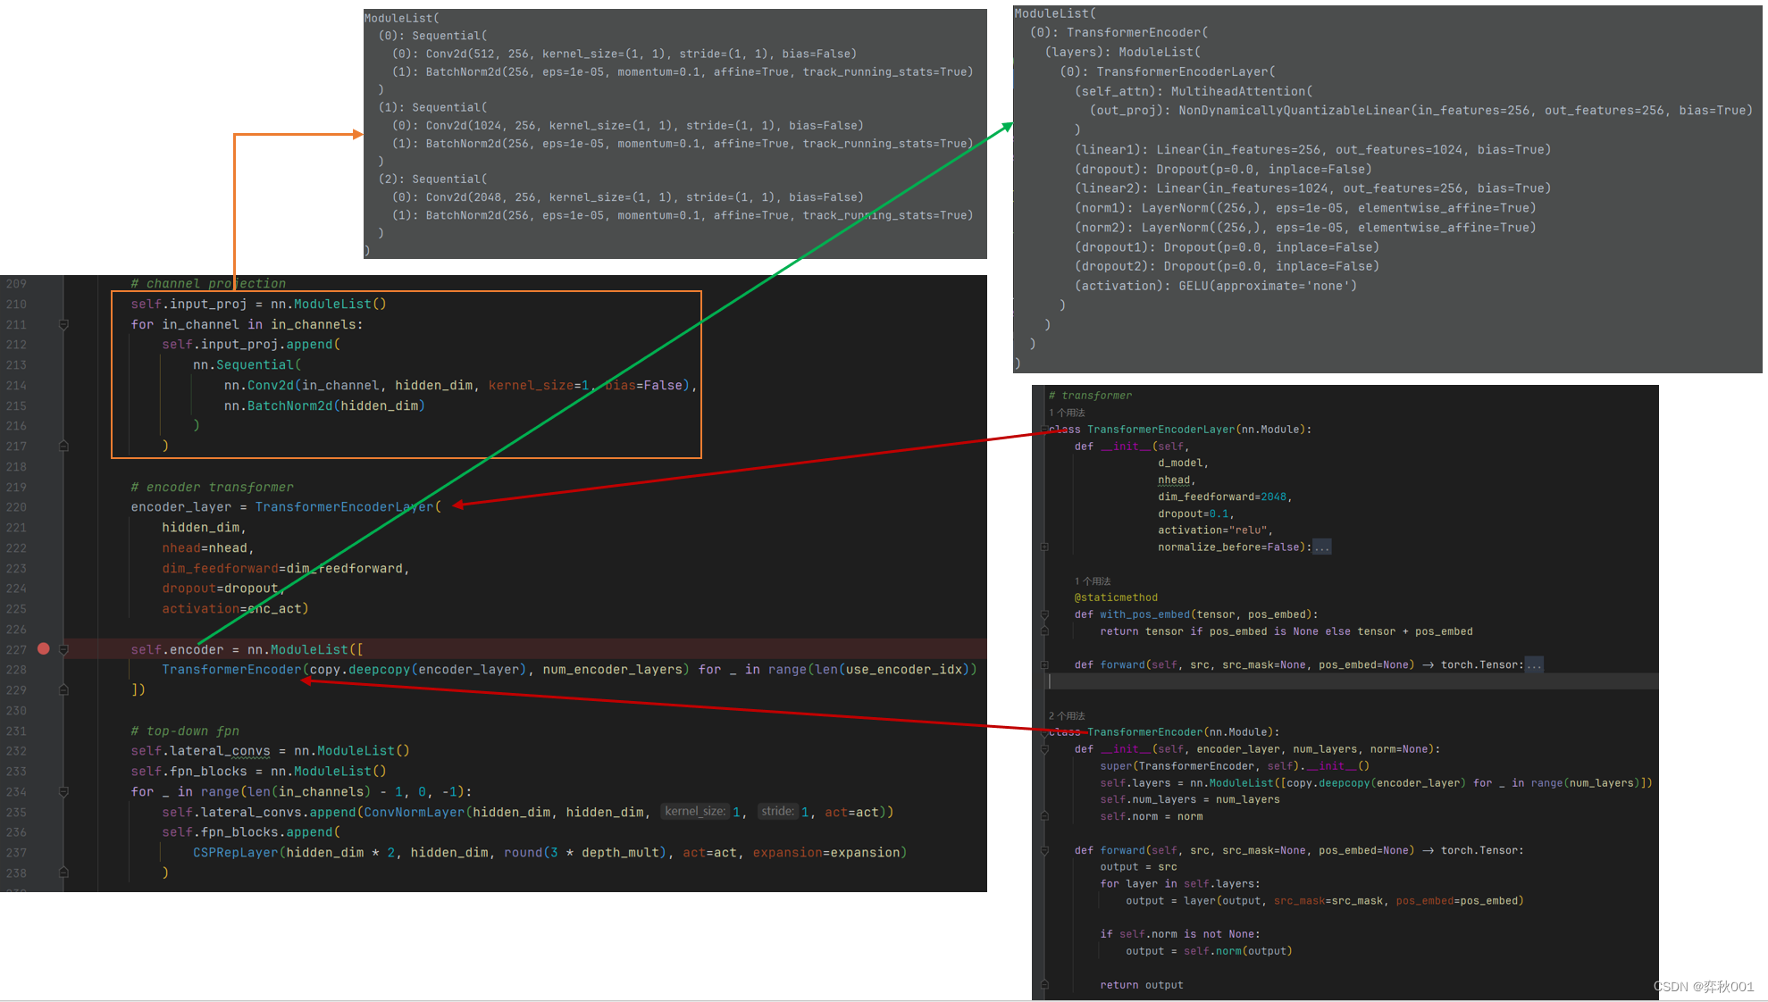Remove the breakpoint on line 227
The image size is (1768, 1002).
[43, 649]
